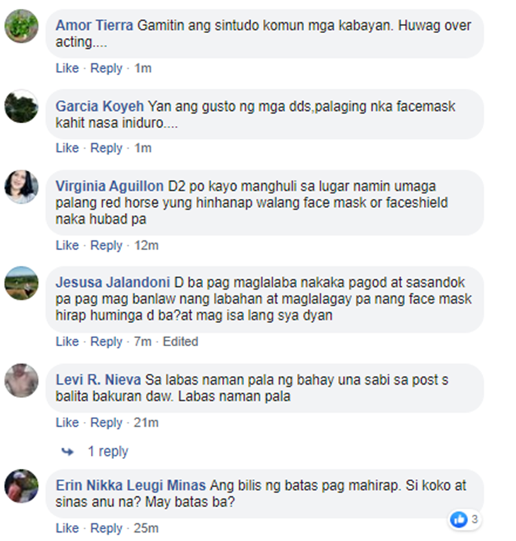Reply to Garcia Koyeh's comment
The image size is (516, 541).
(x=106, y=148)
